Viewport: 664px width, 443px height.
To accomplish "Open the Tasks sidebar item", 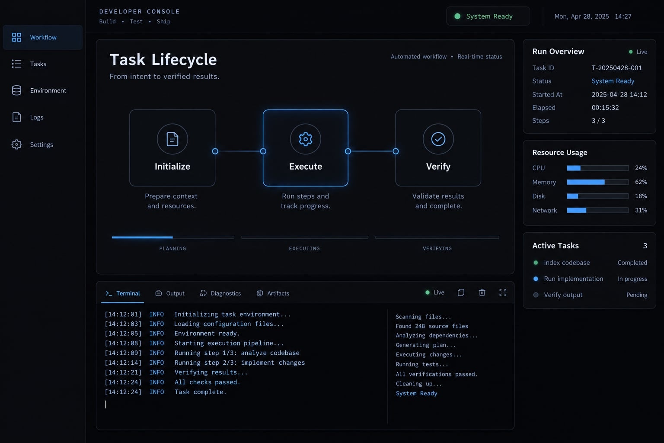I will click(43, 64).
